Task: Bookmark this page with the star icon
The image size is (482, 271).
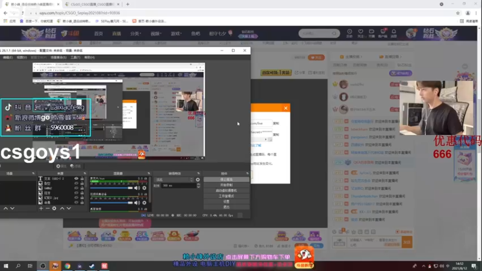Action: click(458, 13)
